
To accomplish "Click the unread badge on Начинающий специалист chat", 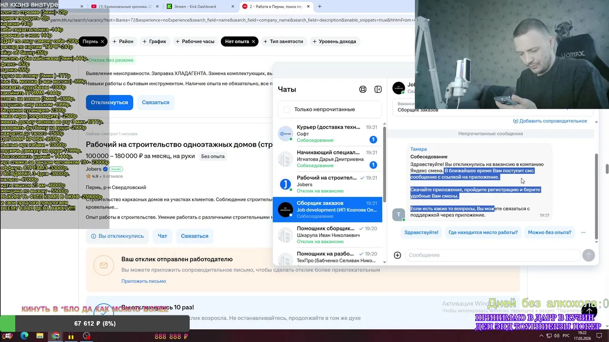I will (373, 165).
